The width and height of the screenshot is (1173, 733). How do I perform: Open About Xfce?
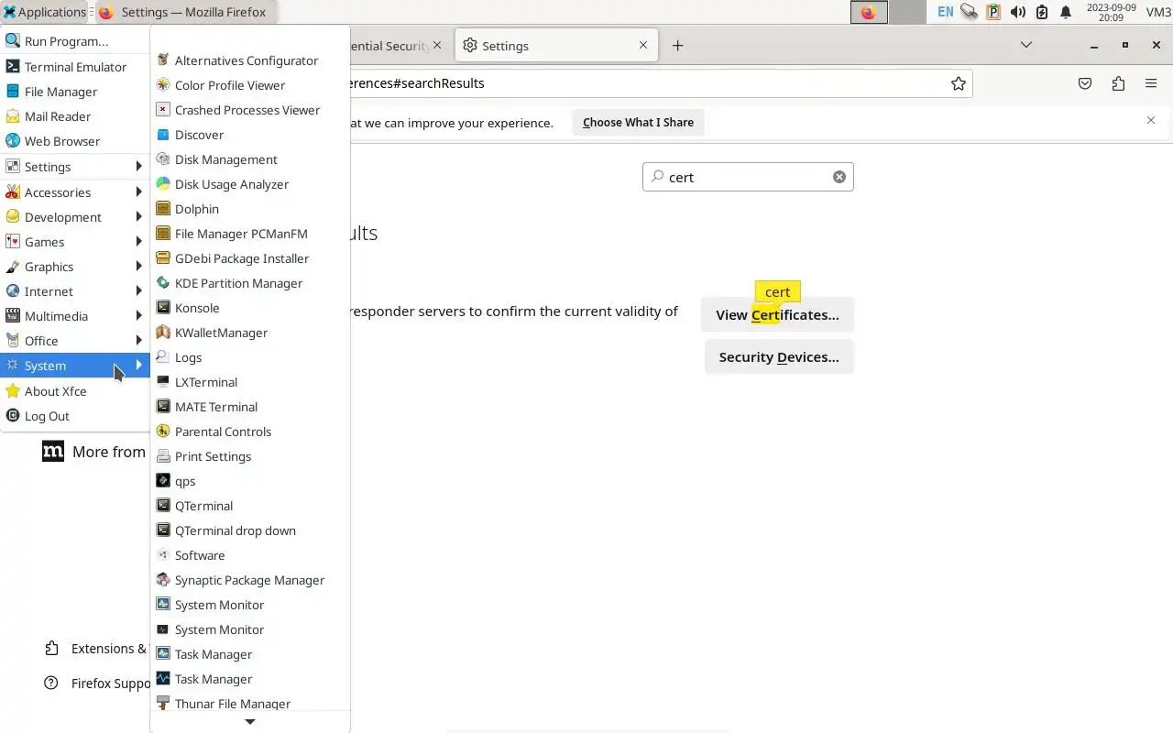[75, 391]
